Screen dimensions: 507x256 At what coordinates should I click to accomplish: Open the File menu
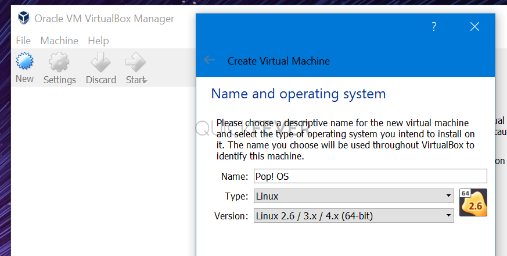23,41
